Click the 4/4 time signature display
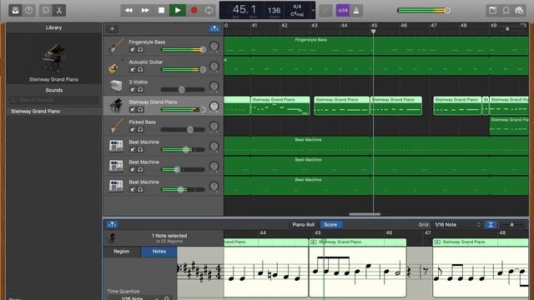This screenshot has width=534, height=300. pyautogui.click(x=297, y=7)
